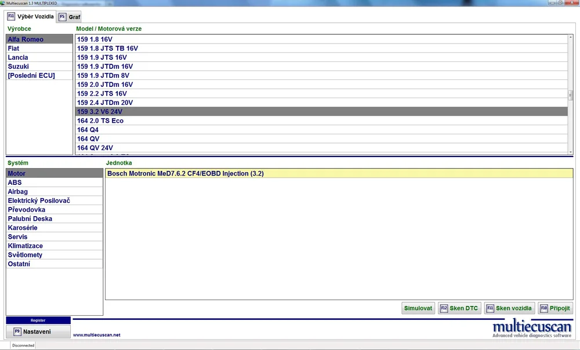Image resolution: width=580 pixels, height=350 pixels.
Task: Choose model 159 2.2 JTS 16V
Action: click(x=321, y=93)
